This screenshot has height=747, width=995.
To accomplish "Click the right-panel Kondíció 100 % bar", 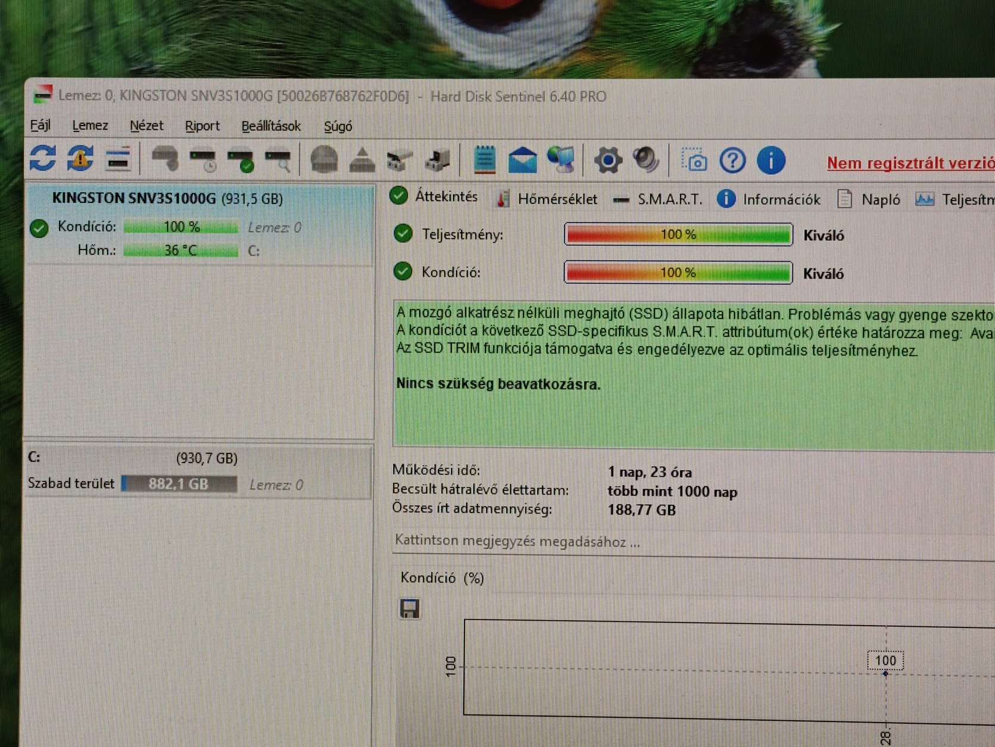I will tap(678, 273).
